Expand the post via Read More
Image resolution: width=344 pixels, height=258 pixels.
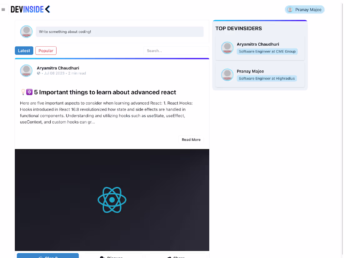191,139
